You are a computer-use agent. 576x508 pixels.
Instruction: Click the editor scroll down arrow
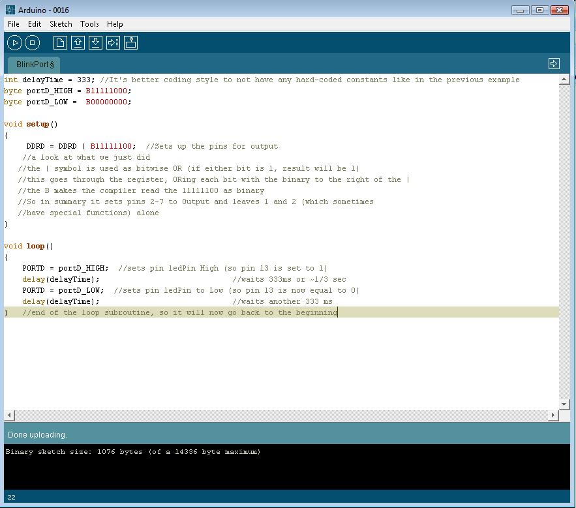click(564, 404)
